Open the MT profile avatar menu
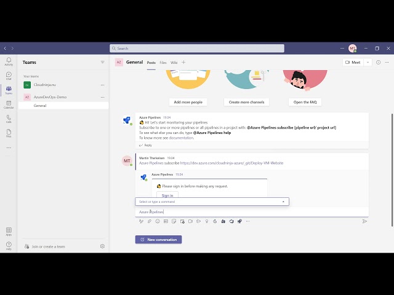The width and height of the screenshot is (394, 295). tap(352, 48)
